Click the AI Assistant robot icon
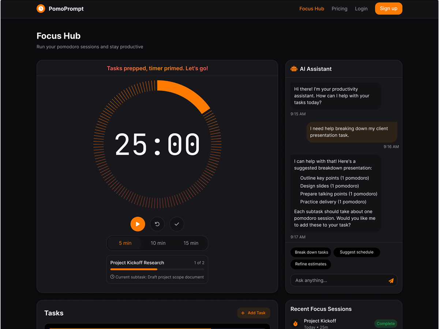This screenshot has height=329, width=439. [294, 69]
